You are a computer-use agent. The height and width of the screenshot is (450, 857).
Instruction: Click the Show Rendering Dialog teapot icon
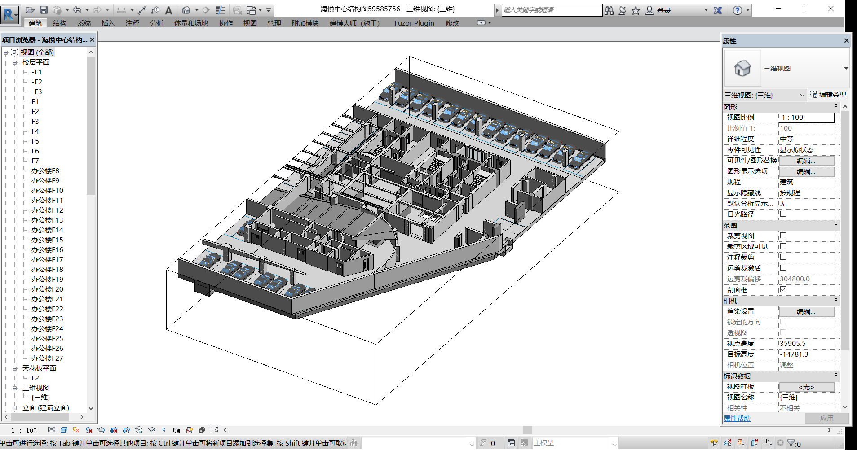click(101, 430)
